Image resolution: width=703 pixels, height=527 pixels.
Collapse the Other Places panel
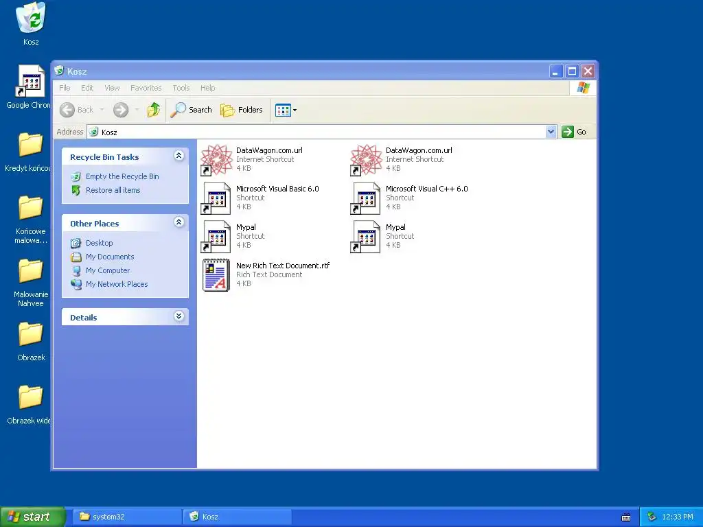178,222
